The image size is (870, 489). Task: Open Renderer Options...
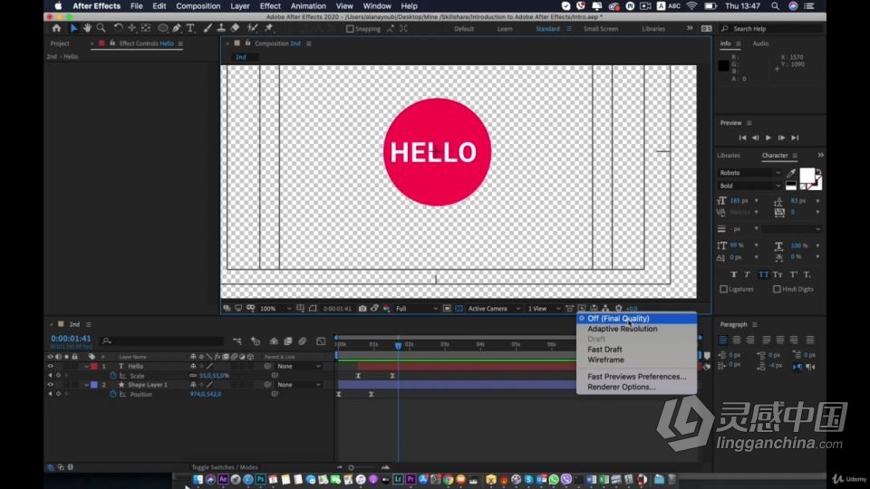[x=636, y=387]
